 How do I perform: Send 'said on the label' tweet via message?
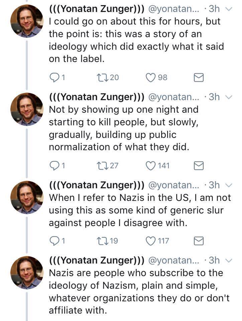pyautogui.click(x=199, y=78)
